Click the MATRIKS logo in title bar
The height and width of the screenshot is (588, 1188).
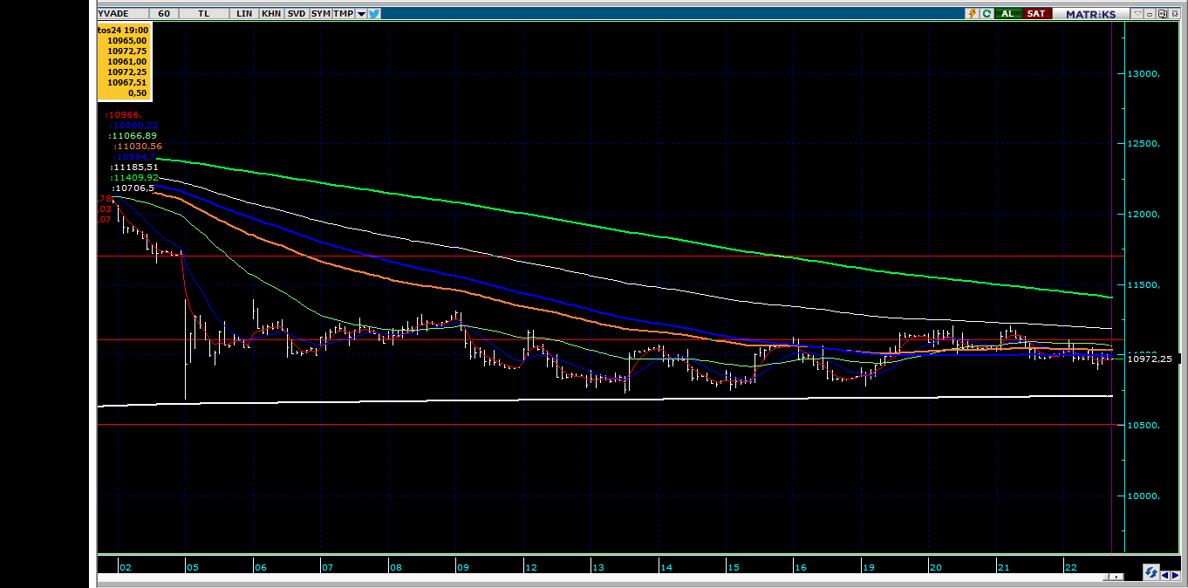click(1090, 14)
